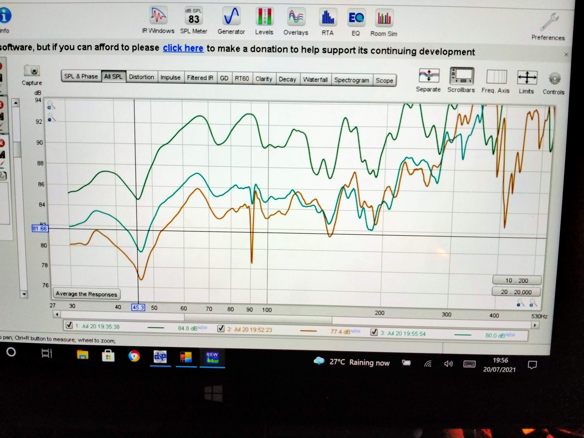Click the 'click here' donation link
584x438 pixels.
[183, 48]
